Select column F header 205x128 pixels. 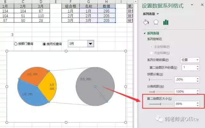pos(70,2)
